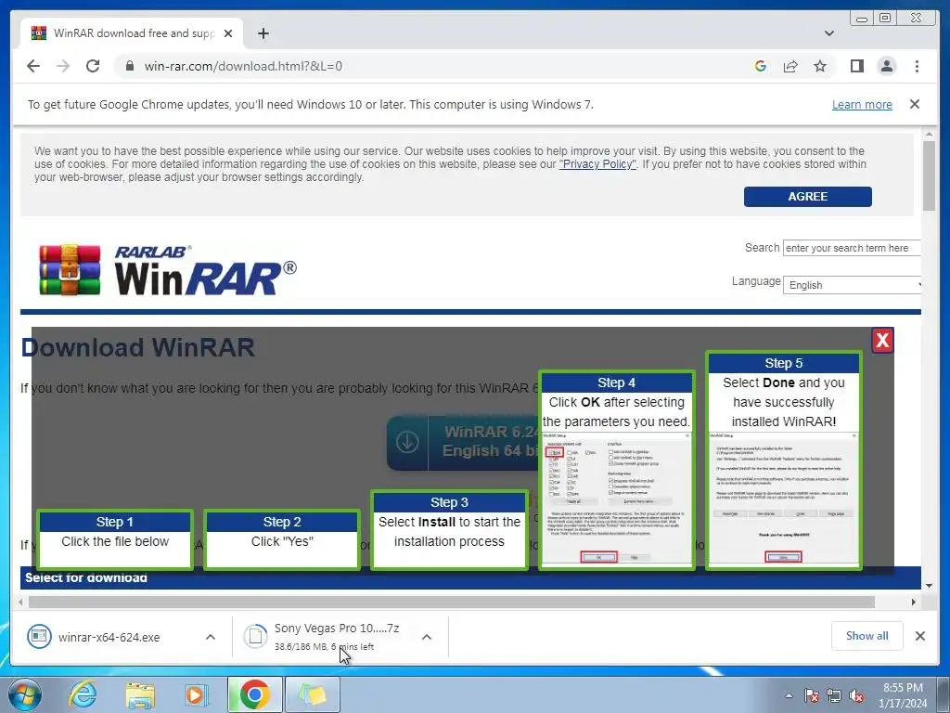Open the Language dropdown
This screenshot has width=950, height=713.
tap(852, 285)
